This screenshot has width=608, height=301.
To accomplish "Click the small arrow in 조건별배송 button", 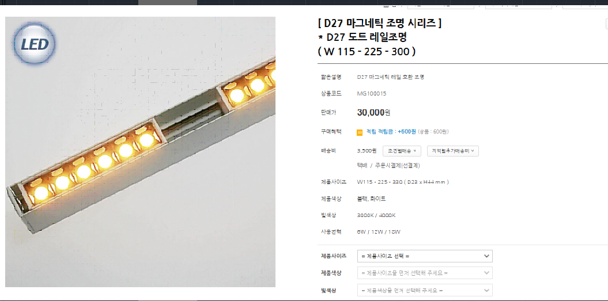I will tap(415, 151).
